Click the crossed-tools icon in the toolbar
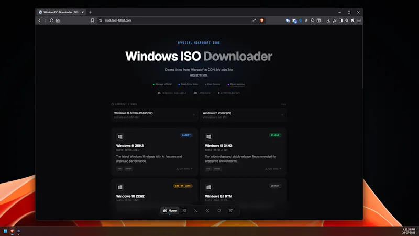 (x=352, y=20)
